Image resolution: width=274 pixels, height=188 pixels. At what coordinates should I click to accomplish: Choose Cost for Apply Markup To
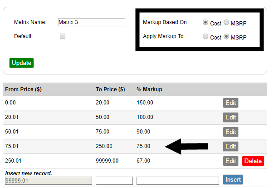tap(205, 36)
